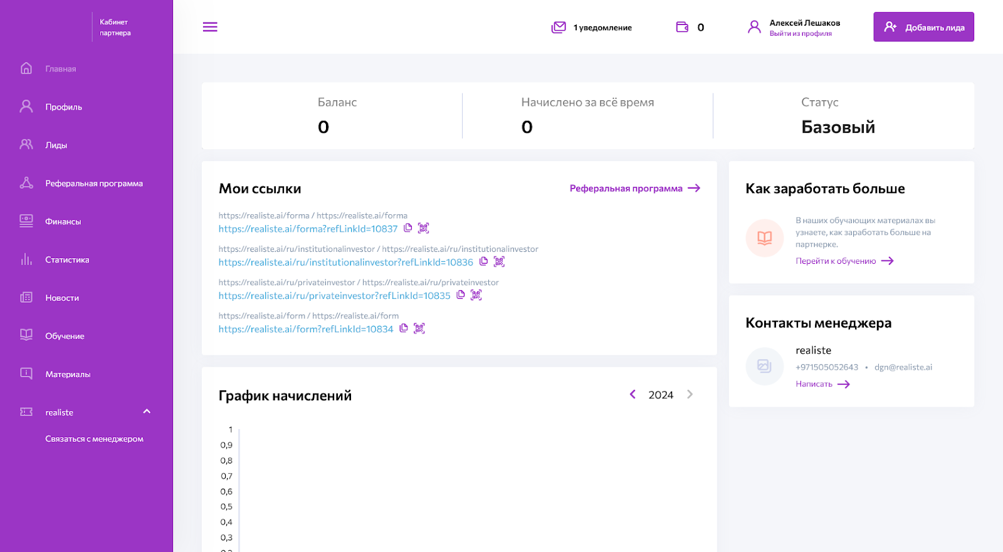The width and height of the screenshot is (1003, 552).
Task: Open the institutionalinvestor?refLinkId=10836 link
Action: (x=345, y=262)
